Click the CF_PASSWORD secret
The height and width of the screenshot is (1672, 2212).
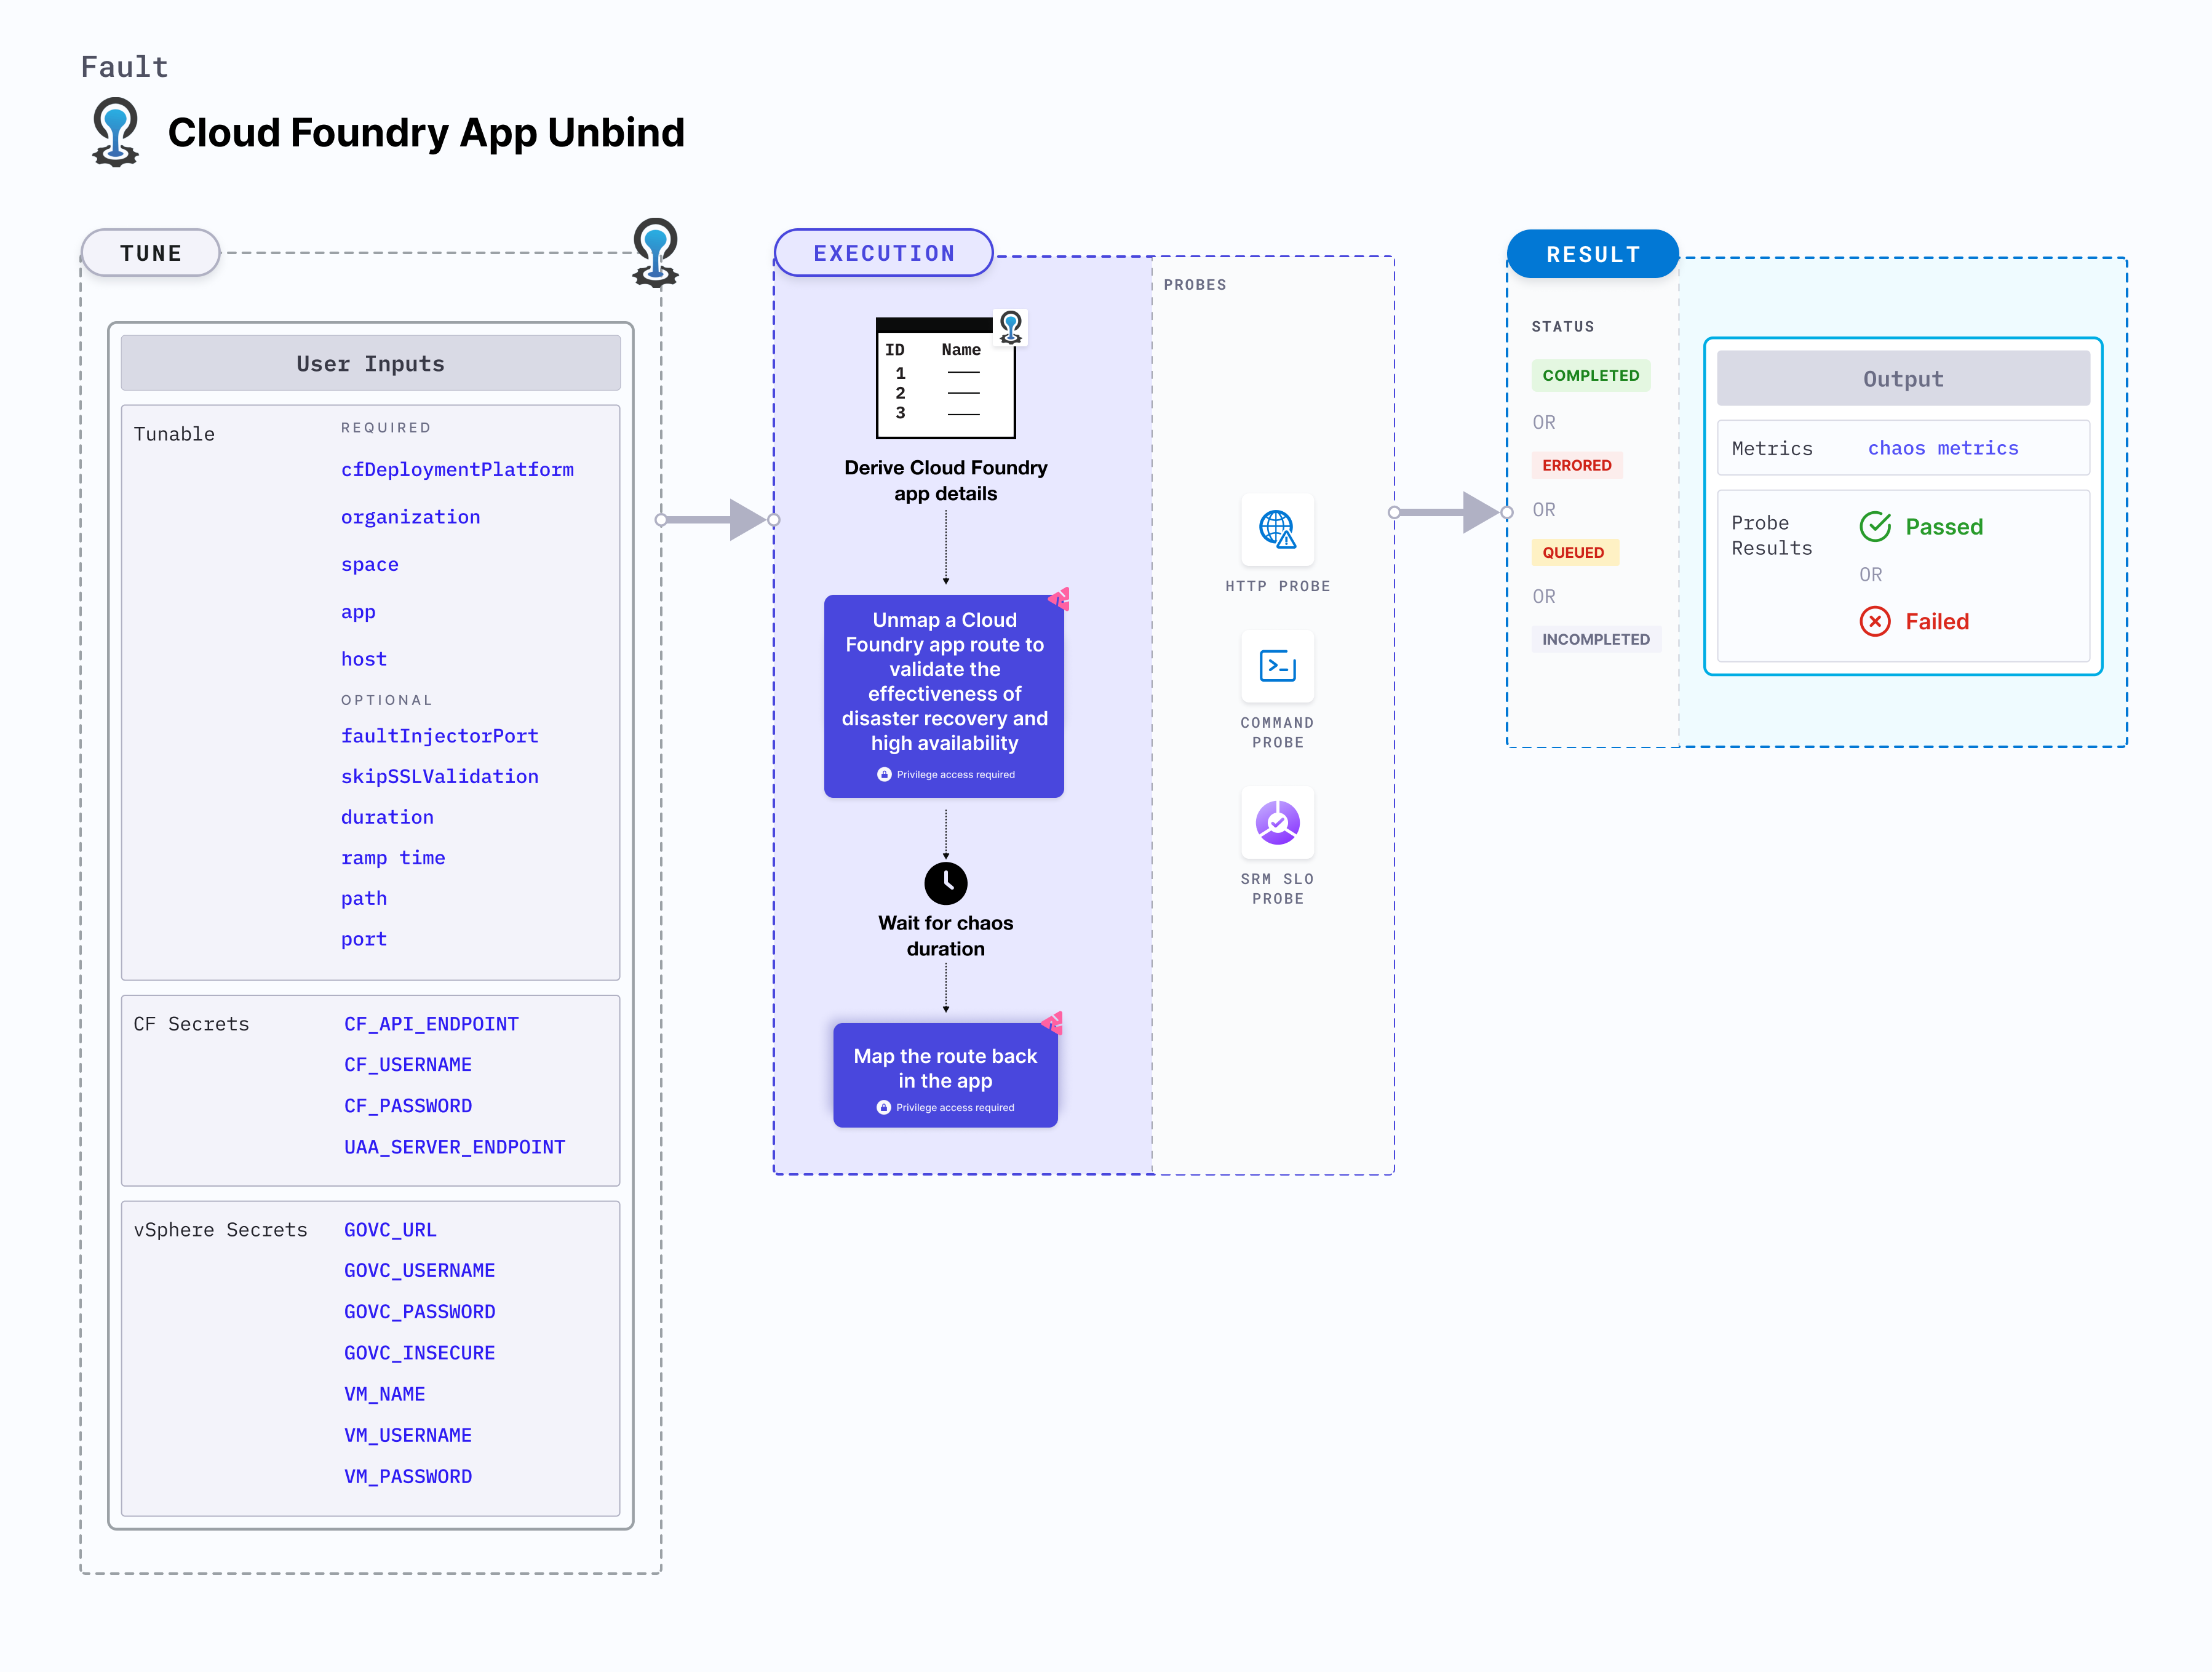click(407, 1106)
